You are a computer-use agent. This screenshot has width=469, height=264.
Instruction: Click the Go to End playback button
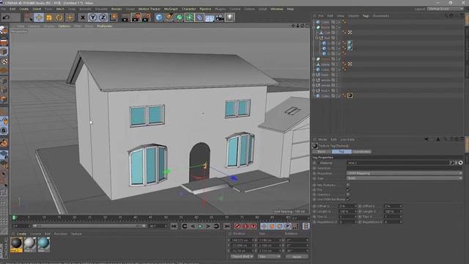(x=227, y=227)
